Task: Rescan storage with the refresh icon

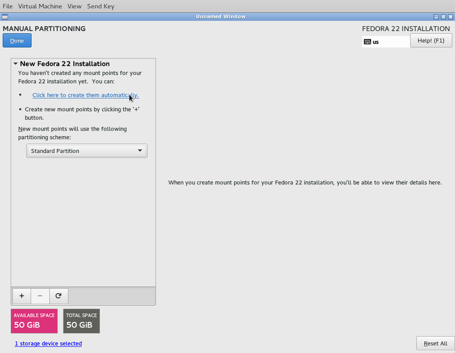Action: tap(59, 296)
